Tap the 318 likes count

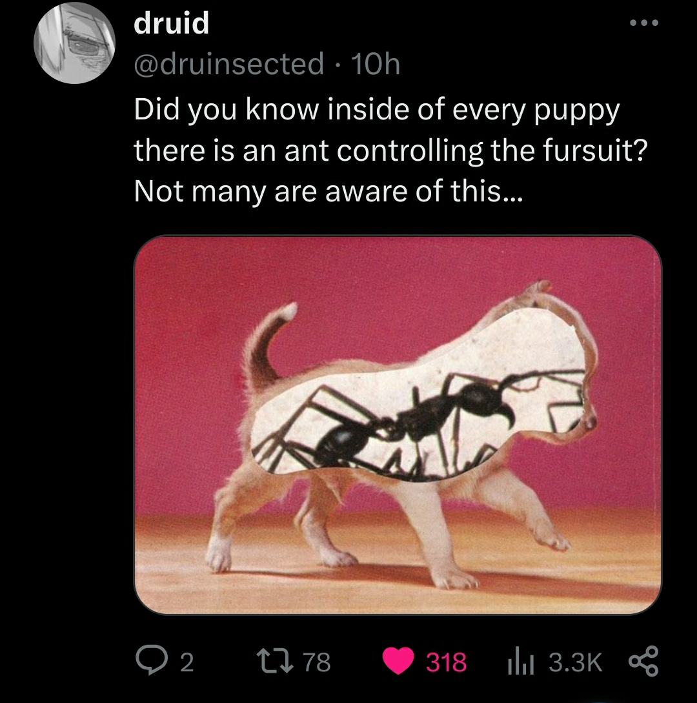pyautogui.click(x=444, y=662)
